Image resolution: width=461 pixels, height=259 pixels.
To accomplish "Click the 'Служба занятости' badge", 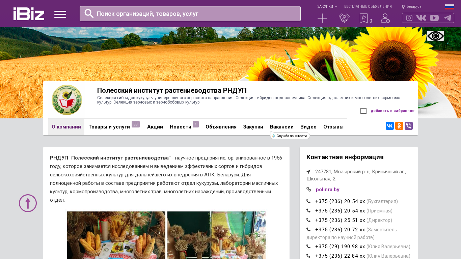I will (290, 136).
